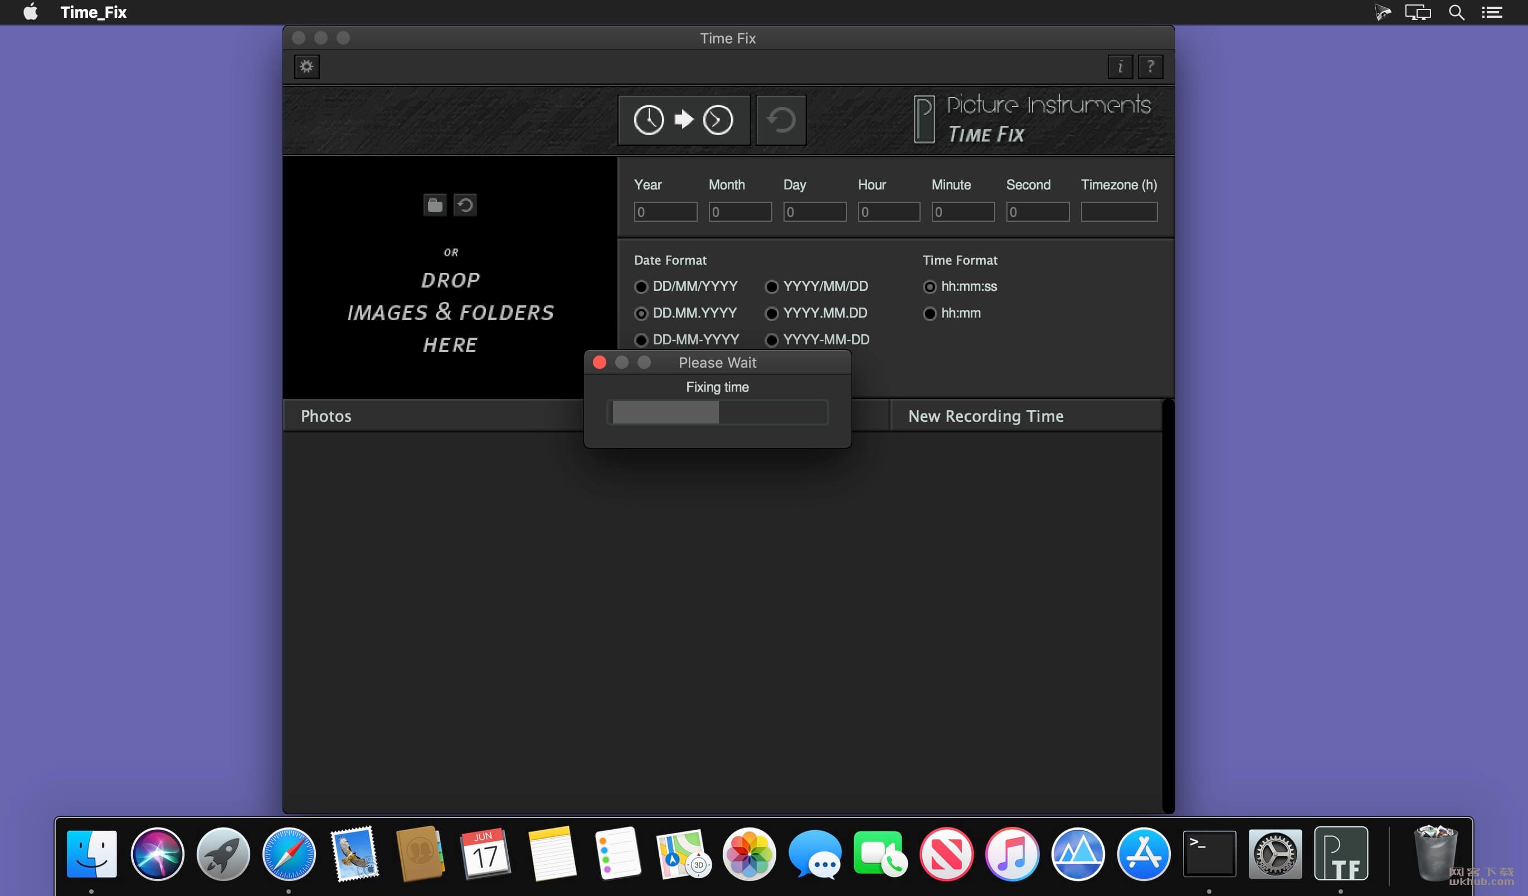Open the Apple menu
This screenshot has width=1528, height=896.
30,12
